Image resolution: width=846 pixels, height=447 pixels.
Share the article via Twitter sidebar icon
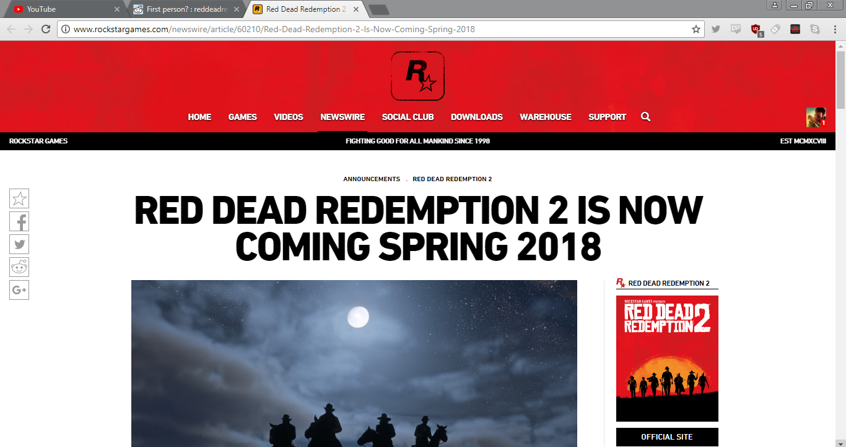pyautogui.click(x=19, y=244)
